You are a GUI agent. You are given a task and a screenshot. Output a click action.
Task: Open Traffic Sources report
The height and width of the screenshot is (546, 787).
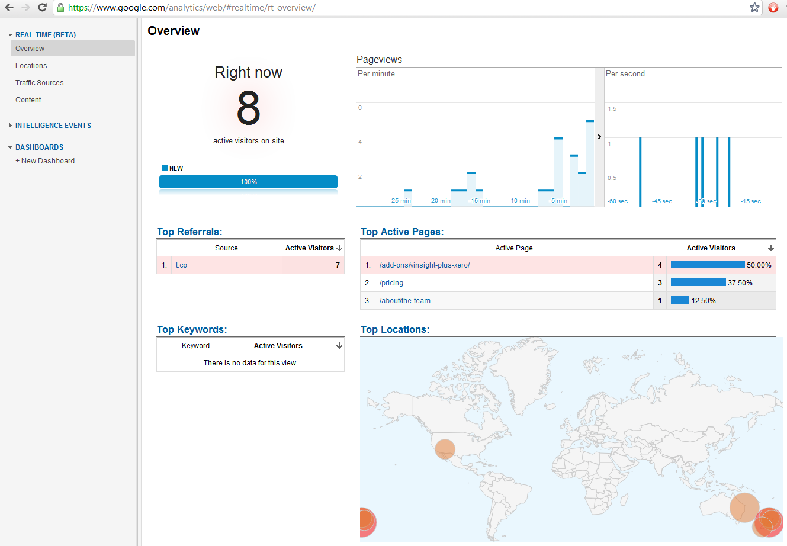coord(40,83)
